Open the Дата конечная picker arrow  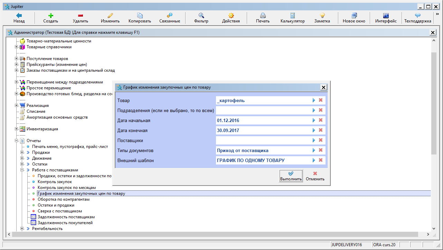point(314,130)
